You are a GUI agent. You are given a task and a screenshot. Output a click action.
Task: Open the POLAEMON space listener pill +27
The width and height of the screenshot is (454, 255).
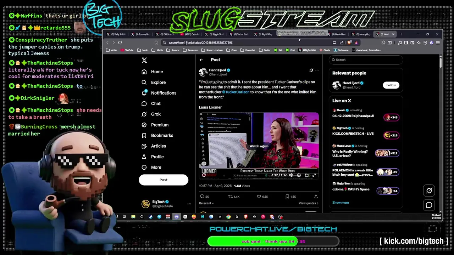(x=388, y=172)
